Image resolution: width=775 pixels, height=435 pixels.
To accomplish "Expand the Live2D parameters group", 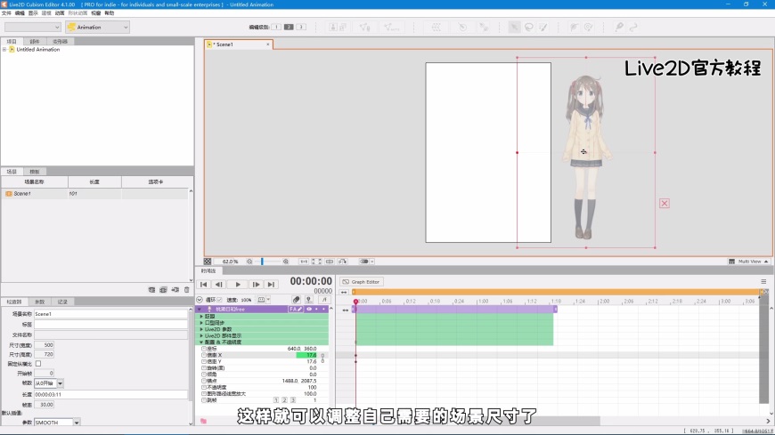I will (201, 329).
